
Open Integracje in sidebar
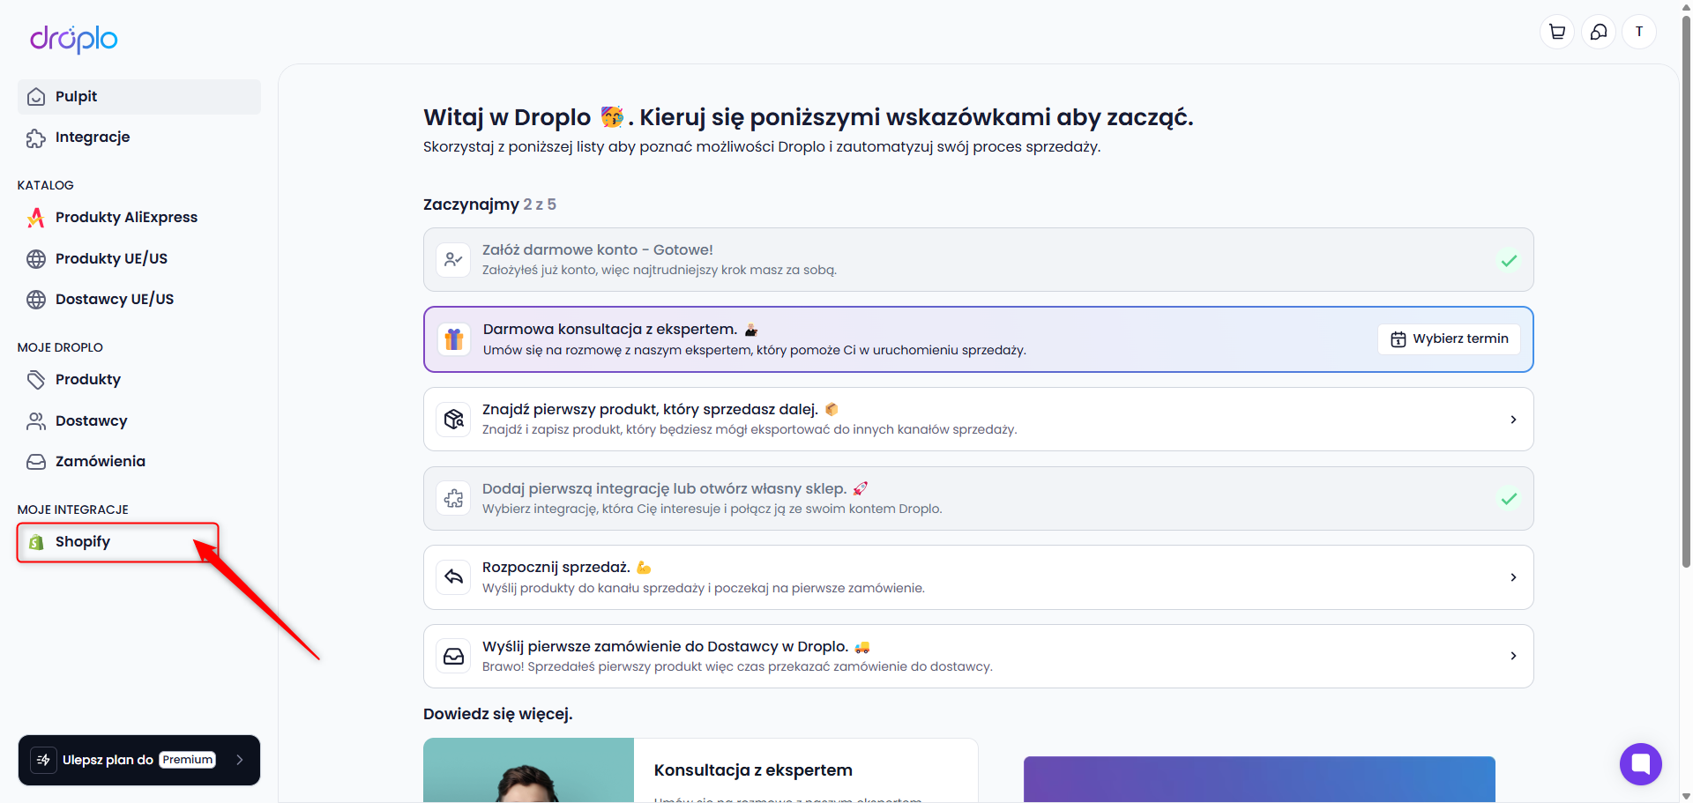(139, 138)
